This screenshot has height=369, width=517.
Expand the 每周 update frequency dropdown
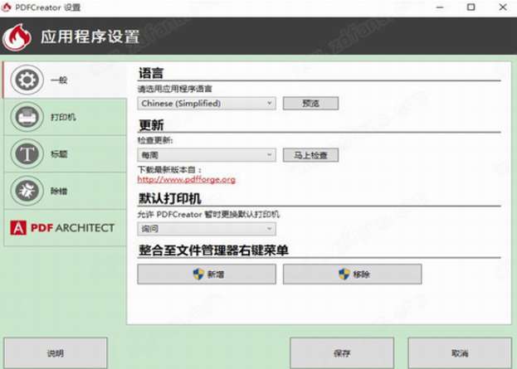click(207, 155)
